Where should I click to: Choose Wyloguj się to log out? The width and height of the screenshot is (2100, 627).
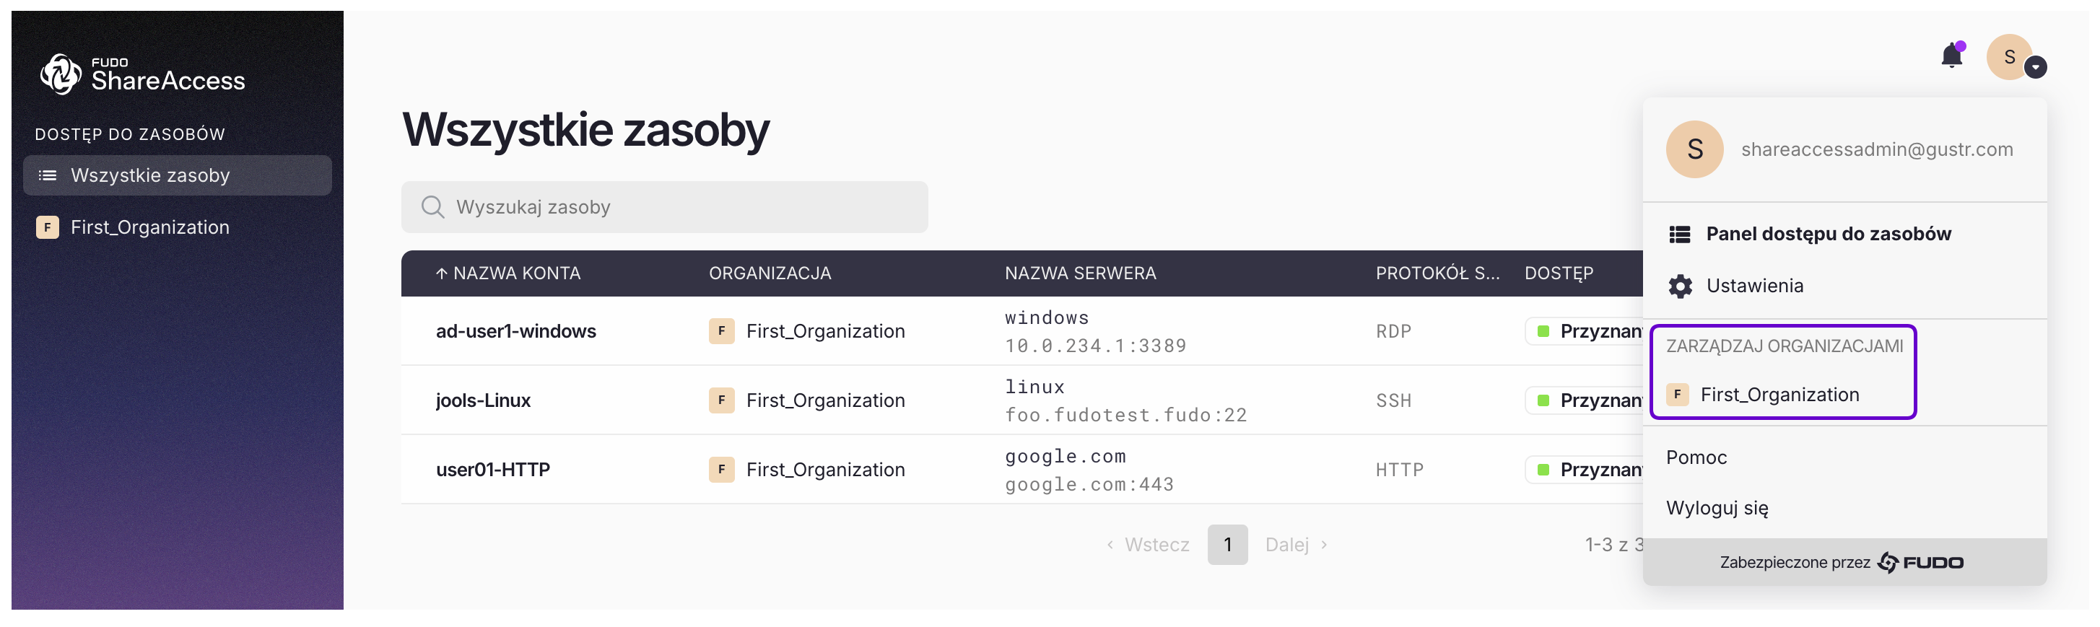1716,508
